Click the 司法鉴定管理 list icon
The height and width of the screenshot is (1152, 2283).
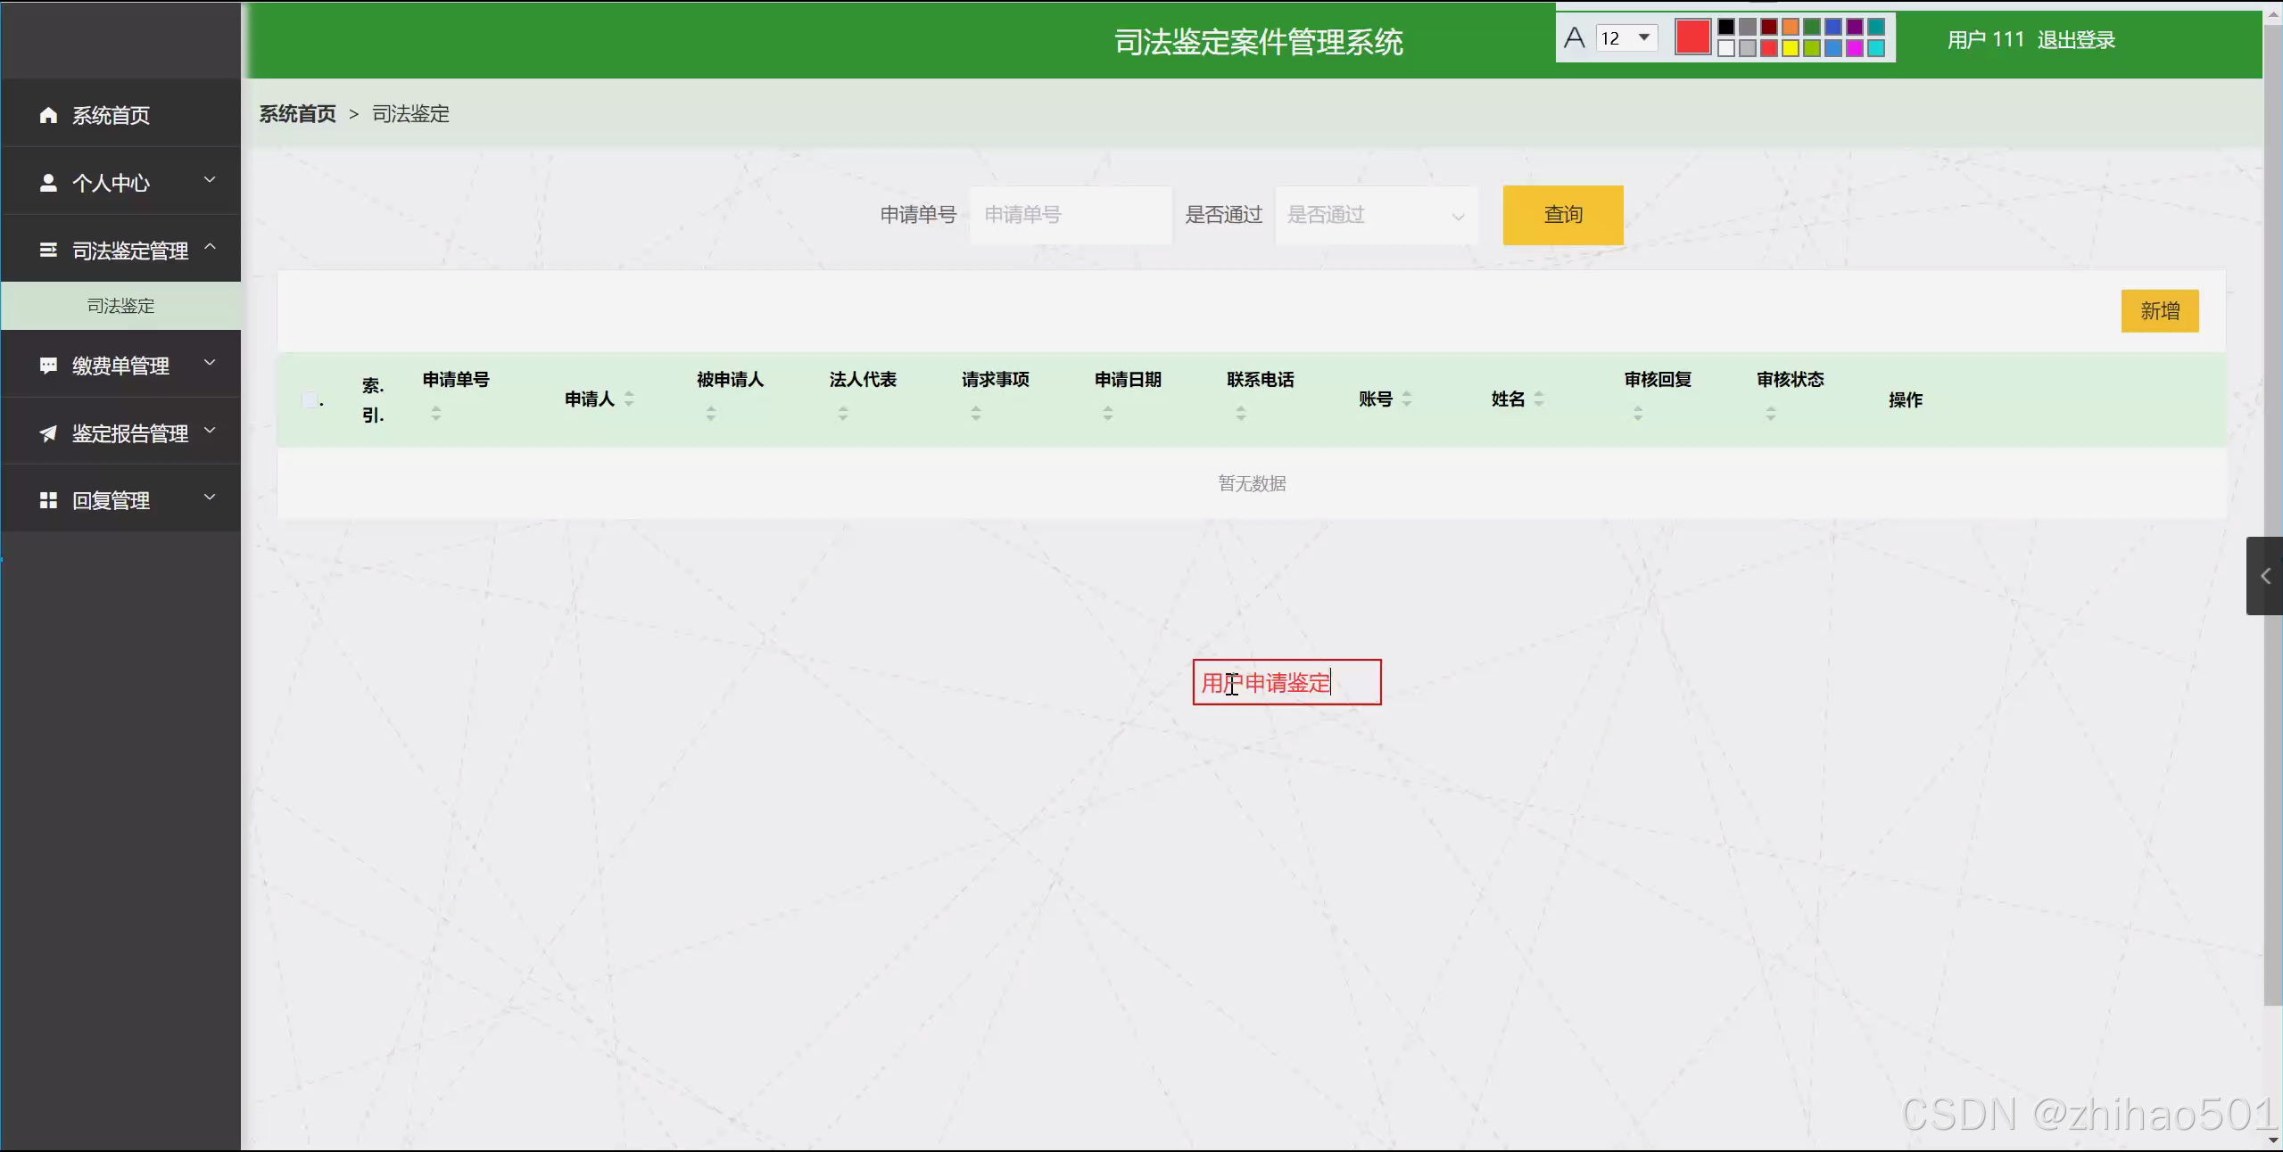(47, 251)
